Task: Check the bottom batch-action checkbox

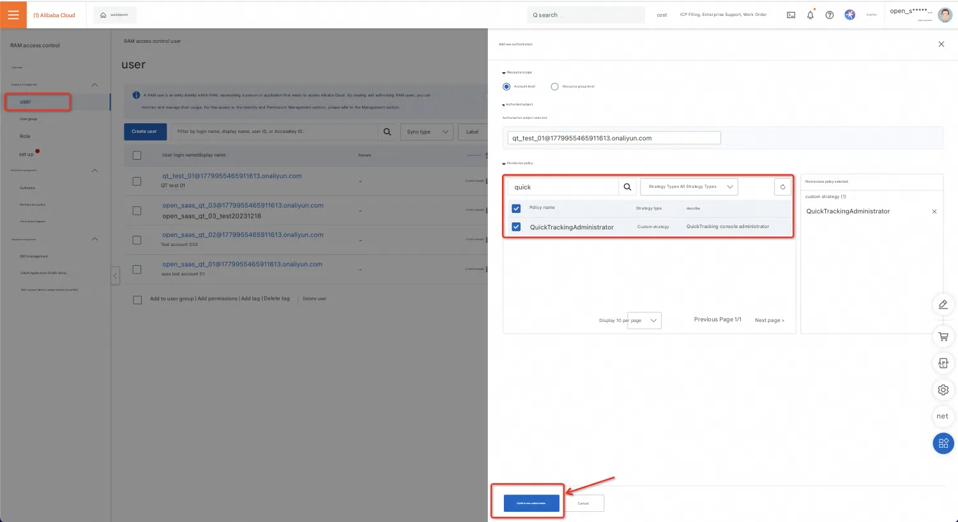Action: tap(137, 300)
